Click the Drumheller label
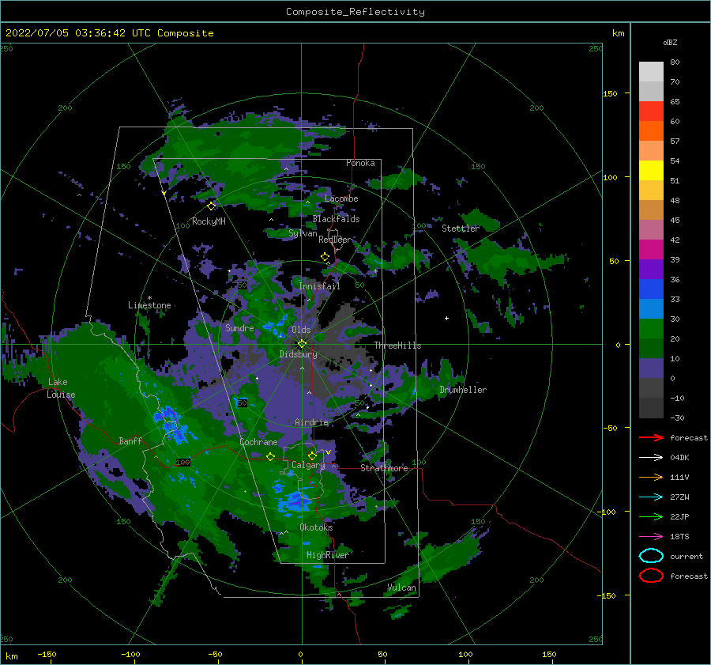This screenshot has height=665, width=711. pyautogui.click(x=463, y=390)
